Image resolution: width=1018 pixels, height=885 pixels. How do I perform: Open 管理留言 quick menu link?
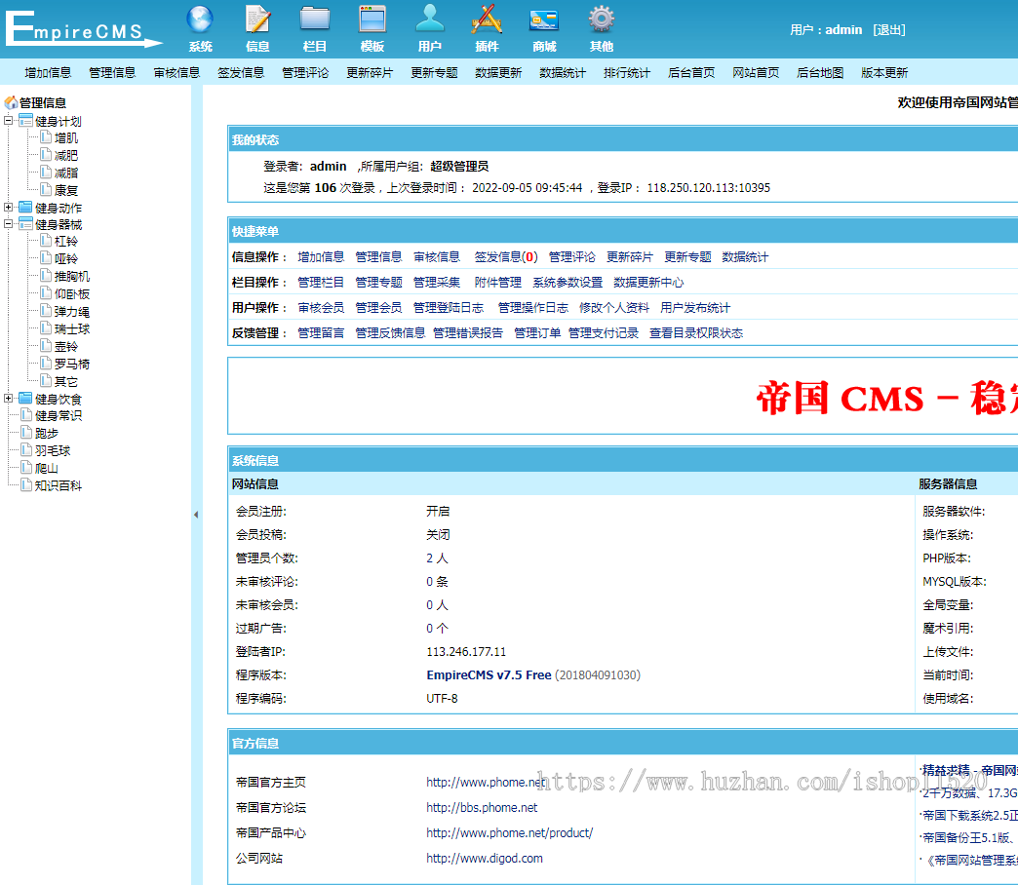321,332
